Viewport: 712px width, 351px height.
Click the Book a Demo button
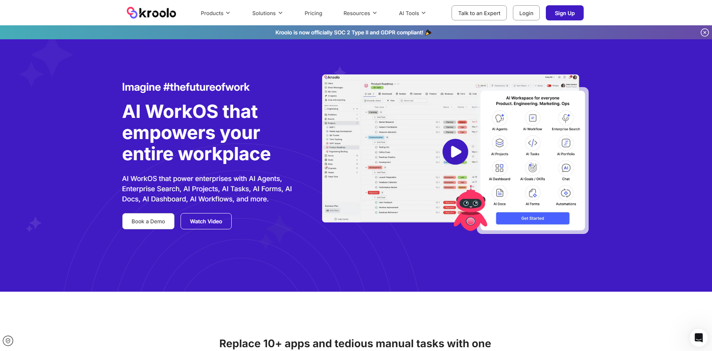point(148,221)
